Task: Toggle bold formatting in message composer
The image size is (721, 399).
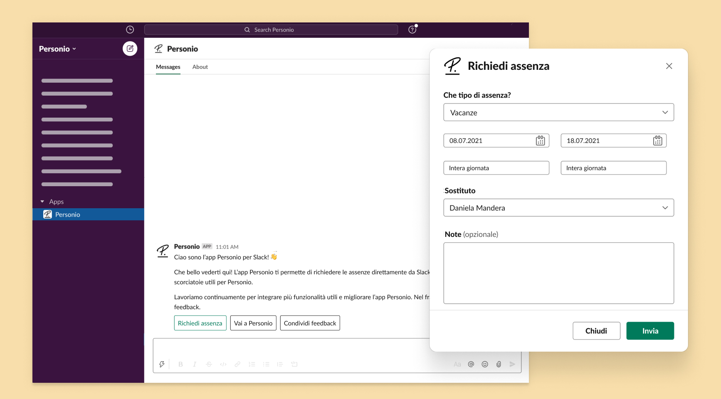Action: point(180,364)
